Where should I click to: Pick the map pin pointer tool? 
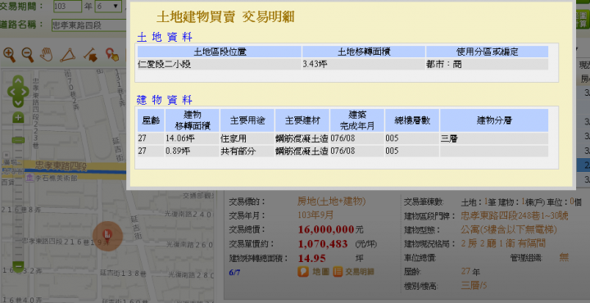[111, 55]
